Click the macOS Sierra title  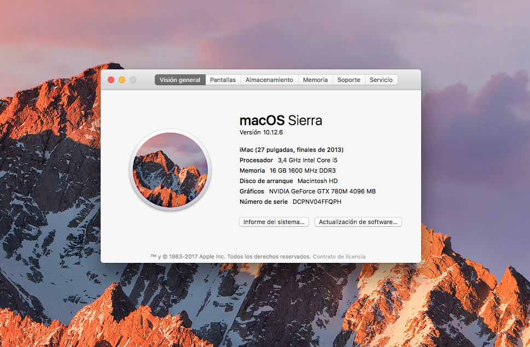[281, 120]
